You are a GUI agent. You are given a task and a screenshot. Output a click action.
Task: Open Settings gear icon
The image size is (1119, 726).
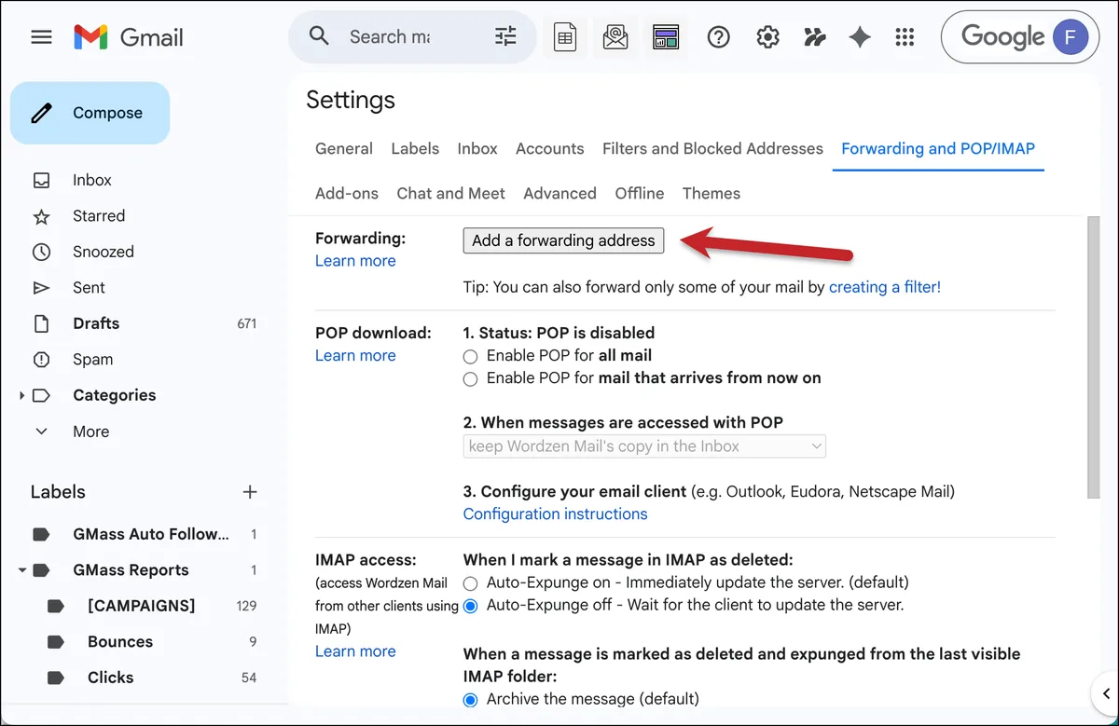coord(767,37)
